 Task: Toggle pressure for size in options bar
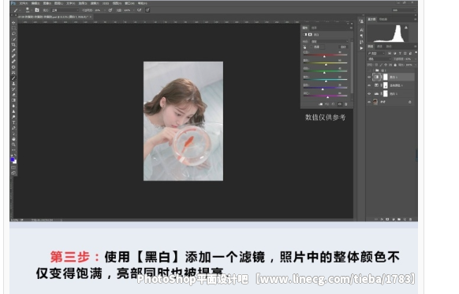point(147,10)
